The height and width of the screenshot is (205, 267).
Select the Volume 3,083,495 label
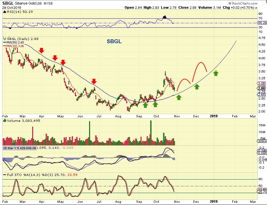click(23, 121)
